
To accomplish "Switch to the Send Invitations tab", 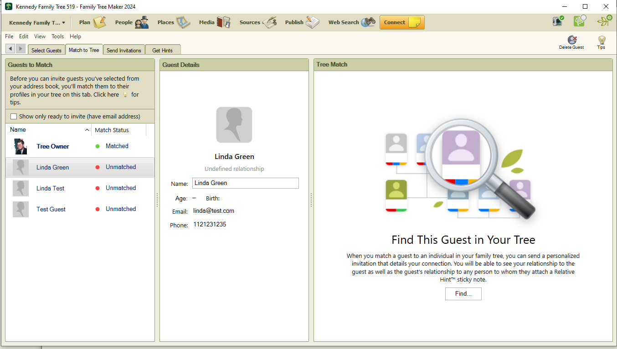I will point(124,50).
